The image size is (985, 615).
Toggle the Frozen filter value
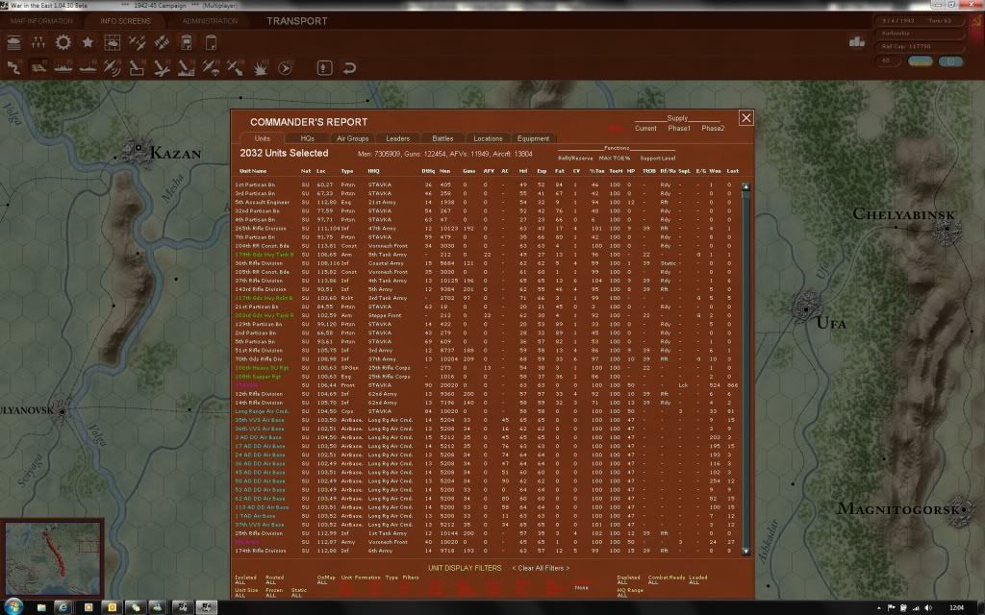pyautogui.click(x=270, y=596)
